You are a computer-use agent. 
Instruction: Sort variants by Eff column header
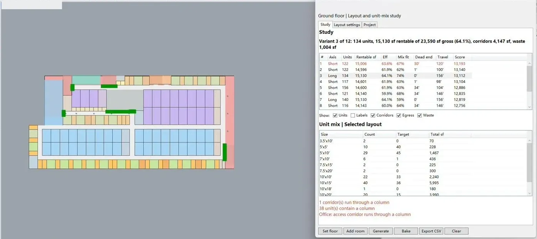pyautogui.click(x=388, y=57)
